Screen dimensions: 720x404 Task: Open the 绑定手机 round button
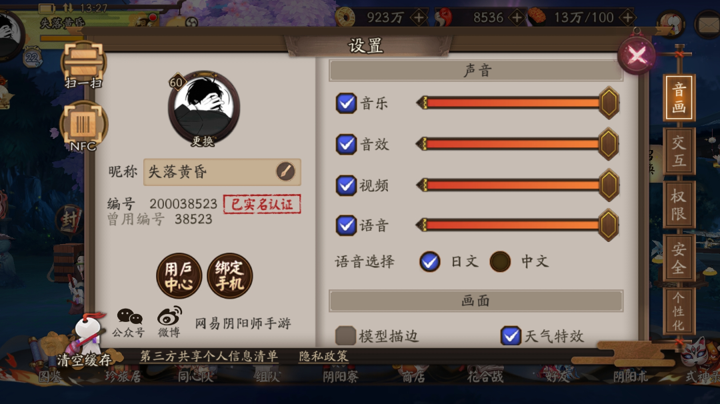pos(229,275)
